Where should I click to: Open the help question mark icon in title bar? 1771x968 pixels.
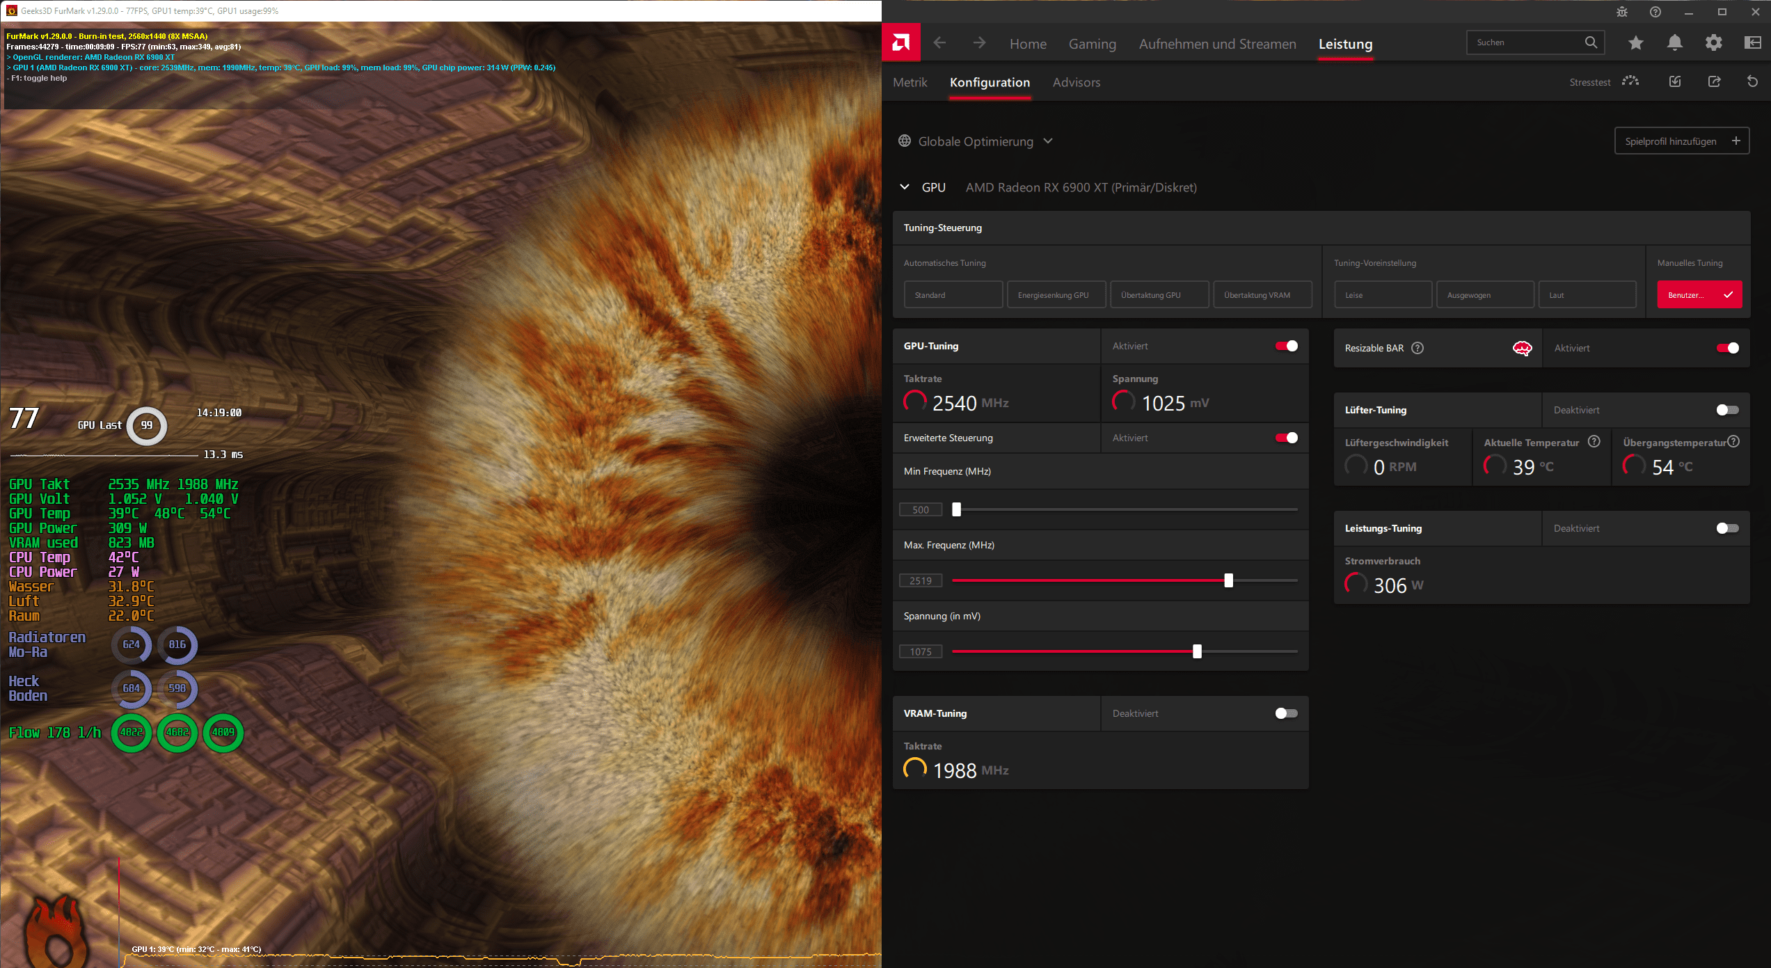point(1655,12)
